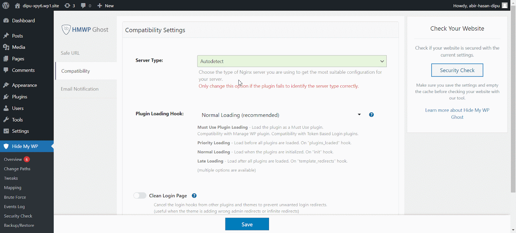Open the WordPress logo menu

[x=6, y=5]
